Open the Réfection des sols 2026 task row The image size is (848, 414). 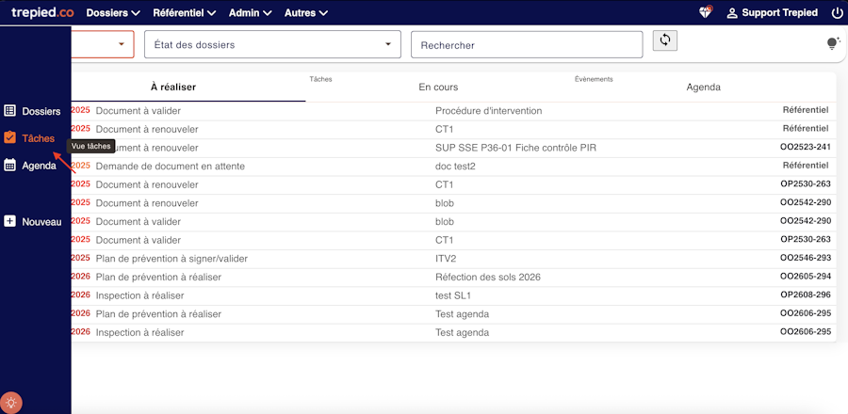(x=488, y=277)
